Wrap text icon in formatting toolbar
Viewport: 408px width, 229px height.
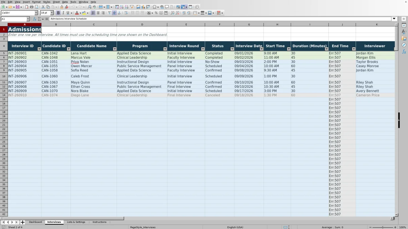[126, 13]
